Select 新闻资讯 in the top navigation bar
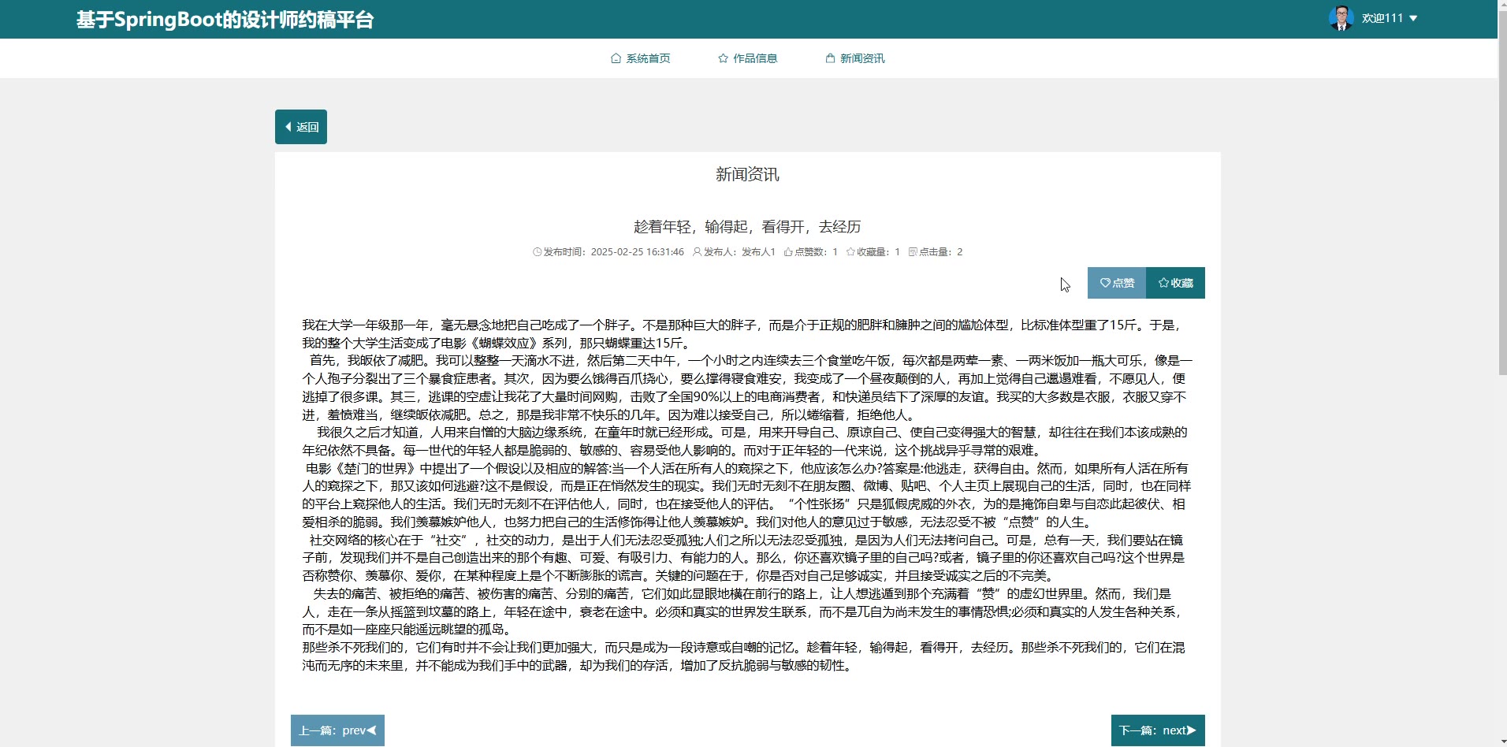1507x747 pixels. [x=855, y=58]
